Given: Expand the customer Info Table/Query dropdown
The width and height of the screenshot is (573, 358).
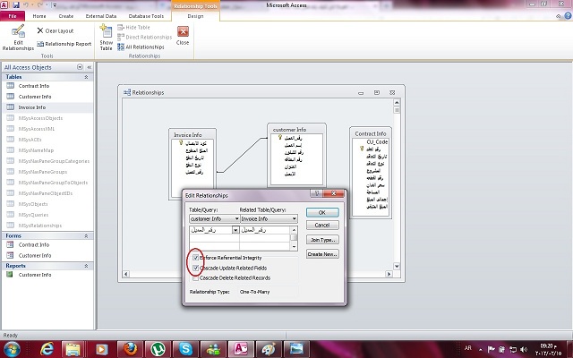Looking at the screenshot, I should (236, 218).
